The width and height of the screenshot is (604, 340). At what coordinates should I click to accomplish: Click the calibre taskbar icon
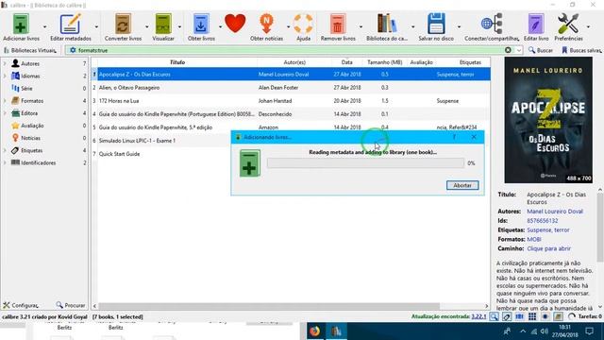point(336,331)
